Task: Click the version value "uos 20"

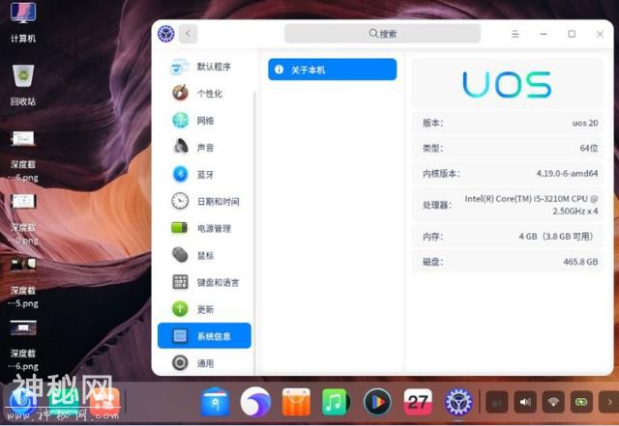Action: click(585, 123)
